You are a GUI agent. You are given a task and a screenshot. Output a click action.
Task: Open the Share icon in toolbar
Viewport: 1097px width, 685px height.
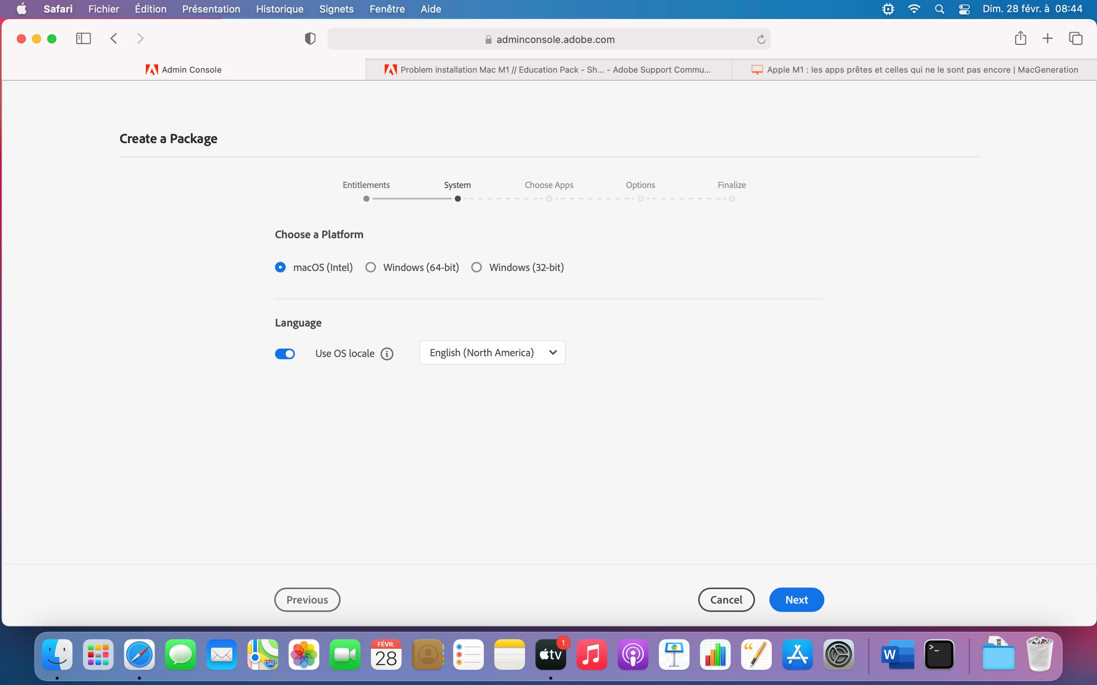coord(1020,38)
